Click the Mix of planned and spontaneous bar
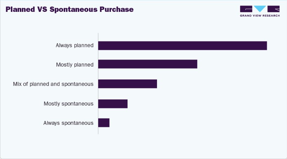The height and width of the screenshot is (159, 287). 128,84
